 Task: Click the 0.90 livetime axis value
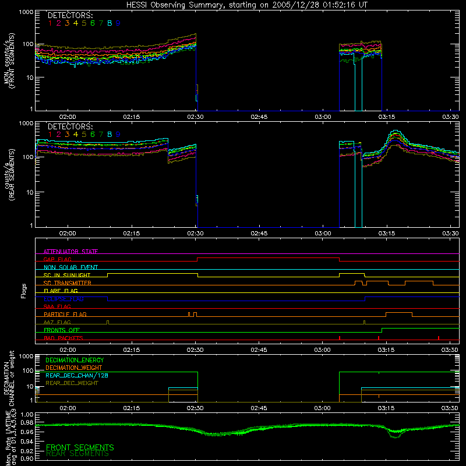[x=27, y=458]
